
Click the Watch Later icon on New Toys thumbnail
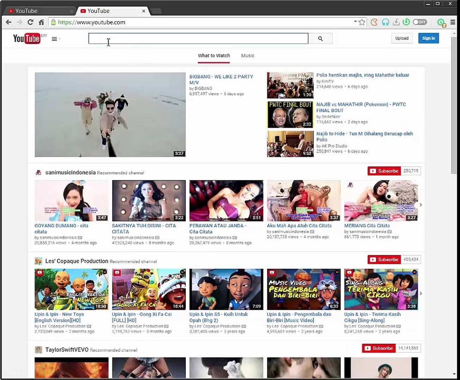point(105,272)
